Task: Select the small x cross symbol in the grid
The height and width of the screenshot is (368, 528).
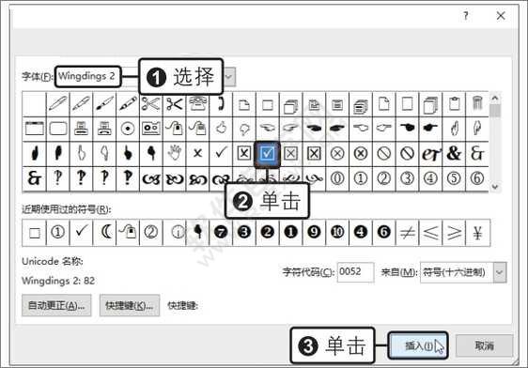Action: point(197,153)
